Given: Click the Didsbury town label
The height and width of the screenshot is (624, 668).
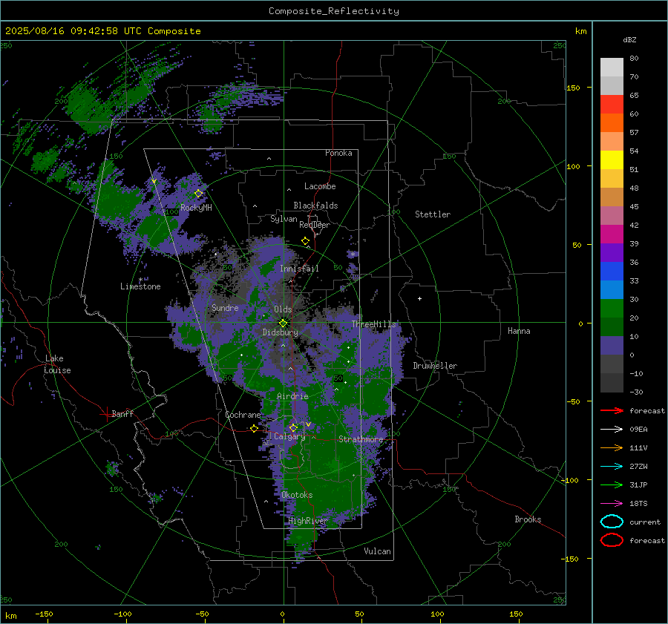Looking at the screenshot, I should 280,332.
